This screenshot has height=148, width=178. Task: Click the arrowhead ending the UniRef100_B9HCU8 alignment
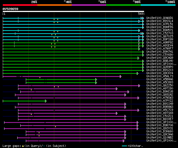point(128,92)
